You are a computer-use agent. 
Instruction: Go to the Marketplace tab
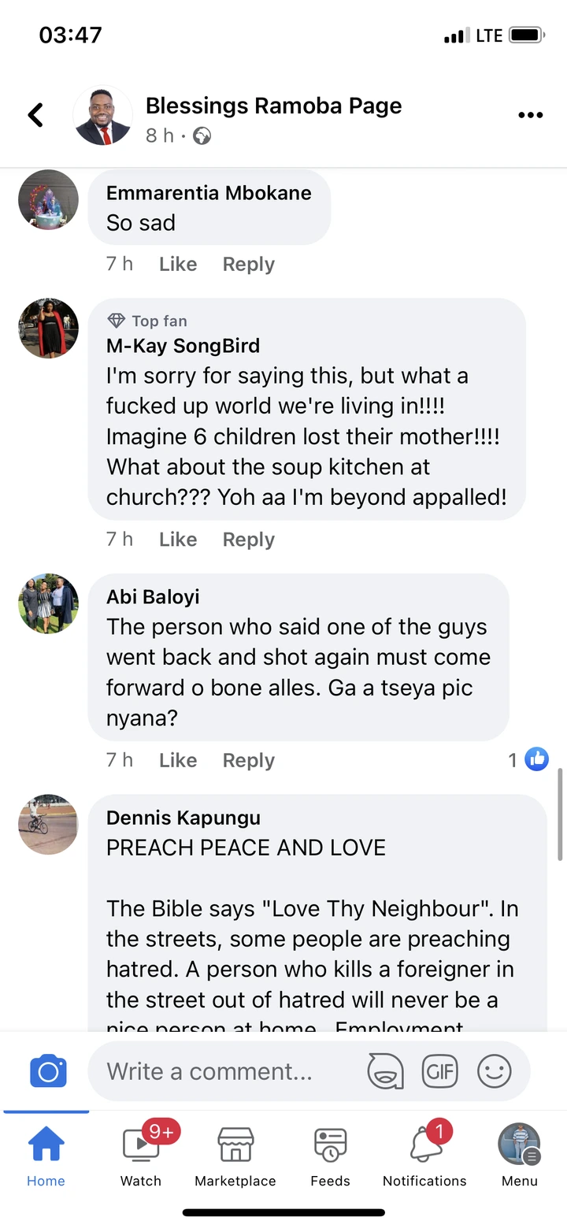point(235,1155)
